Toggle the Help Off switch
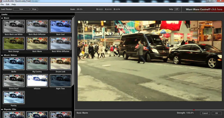The image size is (224, 118). tap(177, 9)
